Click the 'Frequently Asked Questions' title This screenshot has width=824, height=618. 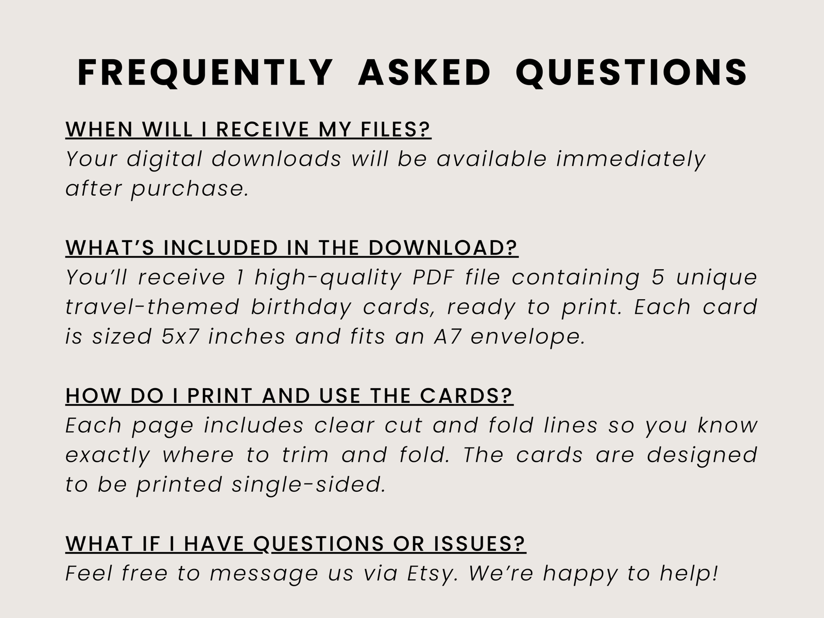point(412,72)
